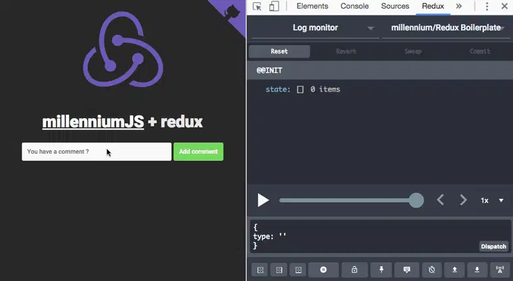Dock Redux DevTools to the right
The height and width of the screenshot is (281, 513).
click(x=279, y=270)
